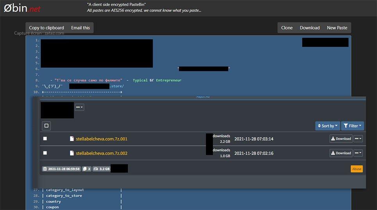
Task: Open more options for the .7z.002 row
Action: click(x=358, y=153)
